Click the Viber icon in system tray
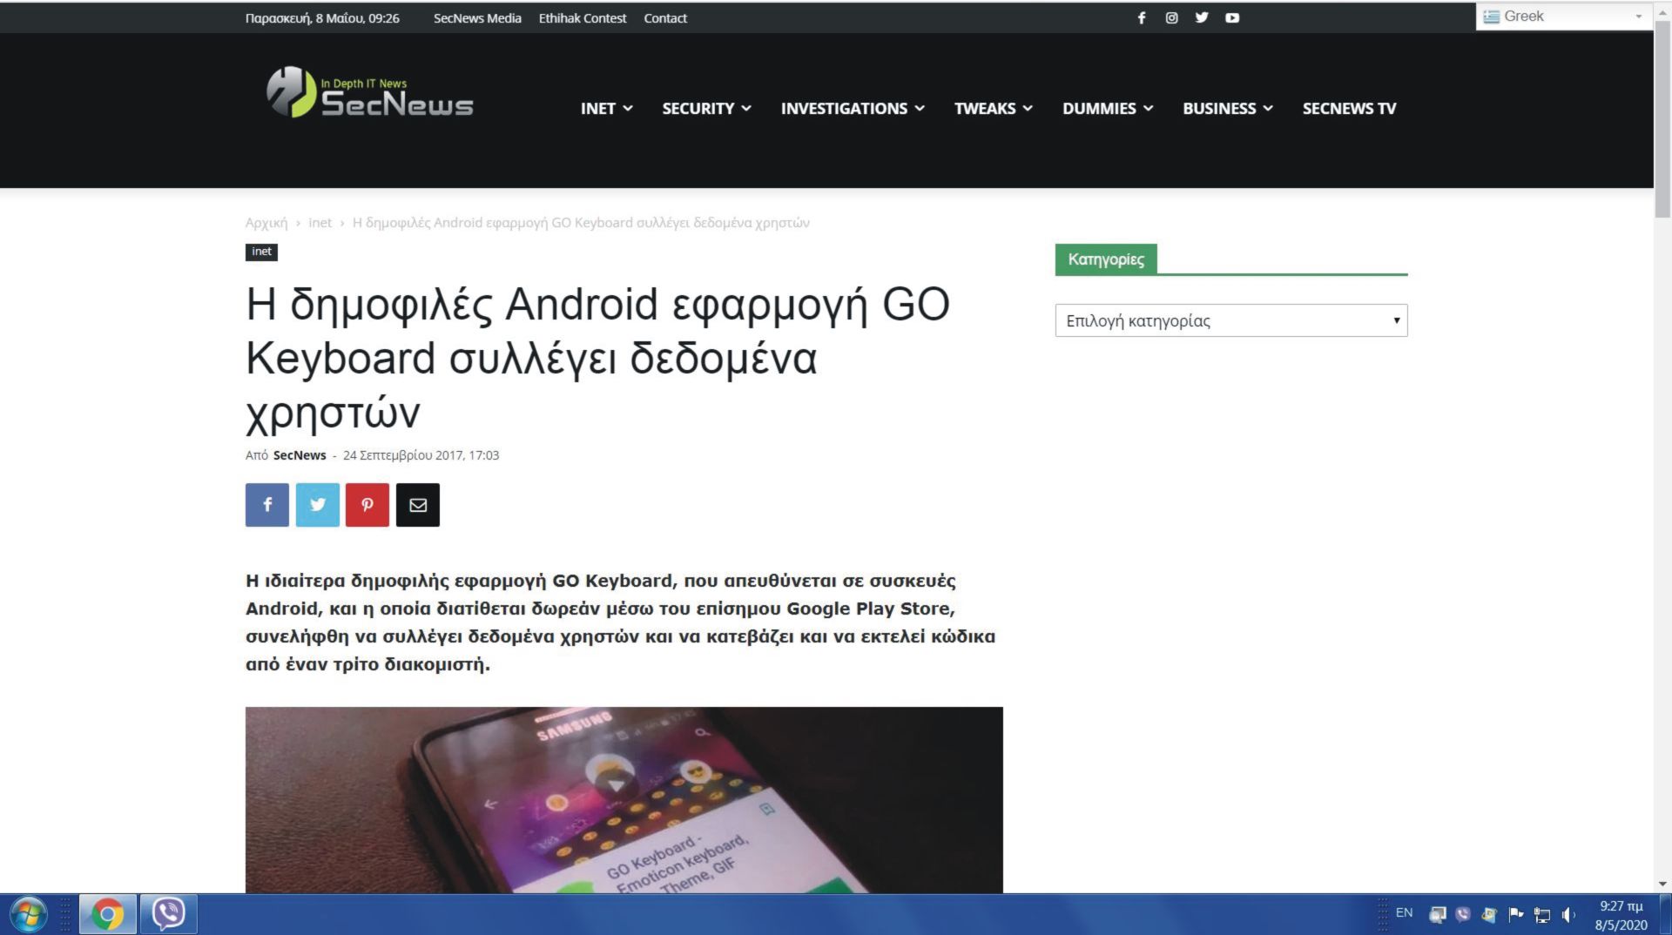 [1463, 914]
